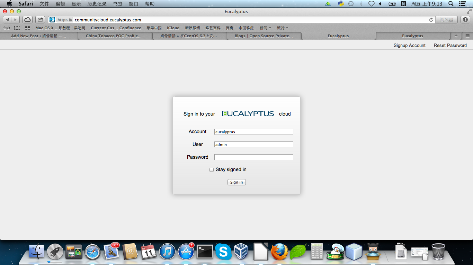The width and height of the screenshot is (473, 265).
Task: Open Reading List glasses icon
Action: click(x=7, y=28)
